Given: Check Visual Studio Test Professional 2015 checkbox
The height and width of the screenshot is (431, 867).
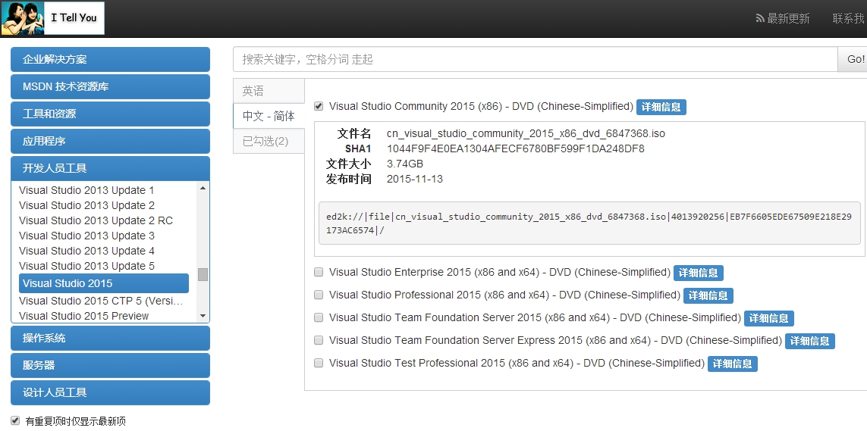Looking at the screenshot, I should 319,363.
